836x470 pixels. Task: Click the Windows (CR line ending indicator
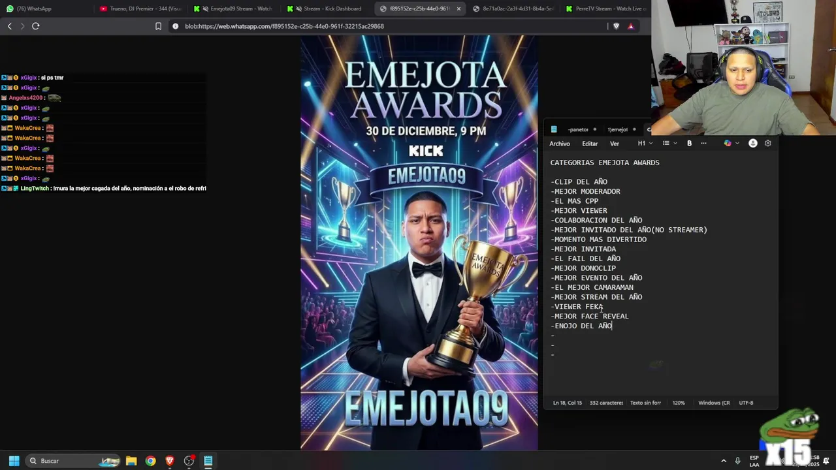(x=714, y=403)
